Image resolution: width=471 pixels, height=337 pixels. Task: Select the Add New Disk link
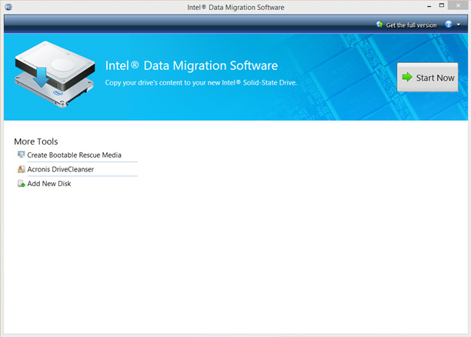[49, 184]
